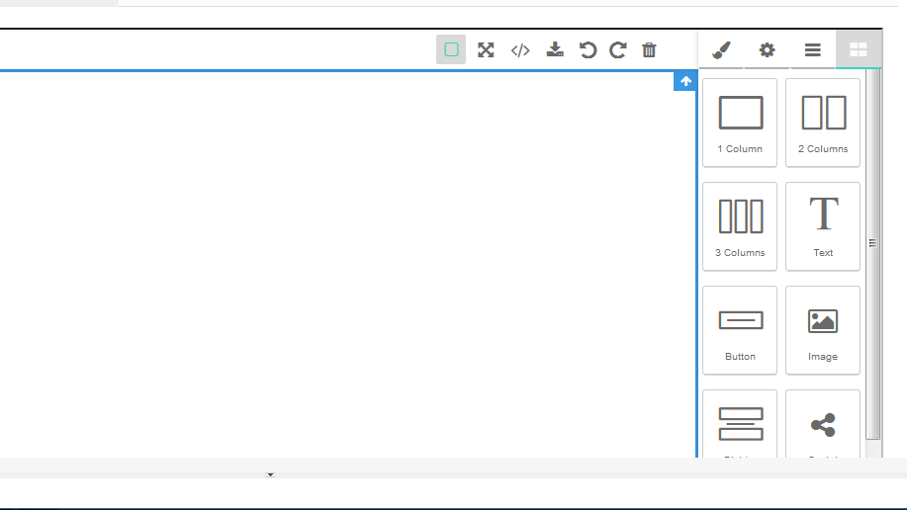Clear the canvas with the trash icon
Image resolution: width=907 pixels, height=510 pixels.
coord(649,50)
